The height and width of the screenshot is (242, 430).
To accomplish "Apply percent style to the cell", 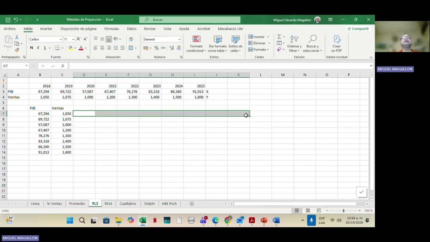I will 156,48.
